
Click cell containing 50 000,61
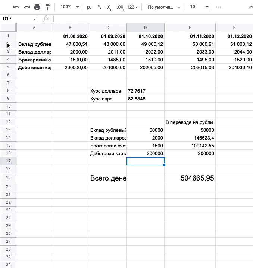coord(190,44)
